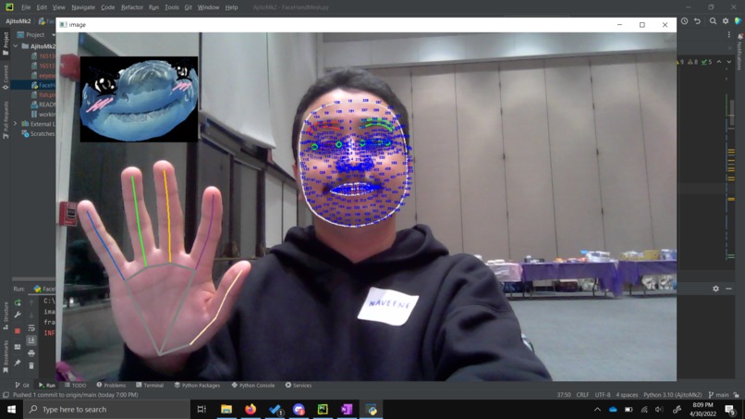Expand the External Libraries node
The width and height of the screenshot is (745, 419).
[16, 124]
